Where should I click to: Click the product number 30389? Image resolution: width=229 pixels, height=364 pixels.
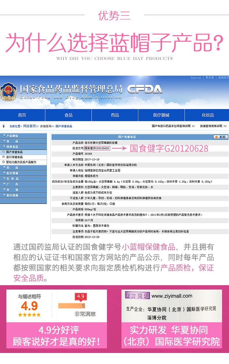tap(88, 154)
